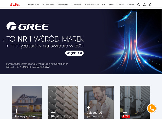The height and width of the screenshot is (119, 162).
Task: Click 'TO NR 1 WŚRÓD MAREK' headline
Action: [x=45, y=39]
